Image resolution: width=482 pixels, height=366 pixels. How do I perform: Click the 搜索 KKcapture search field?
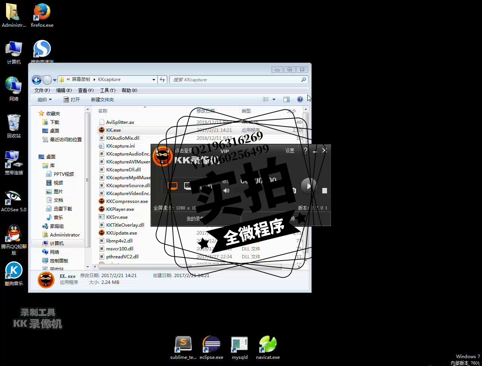(239, 80)
